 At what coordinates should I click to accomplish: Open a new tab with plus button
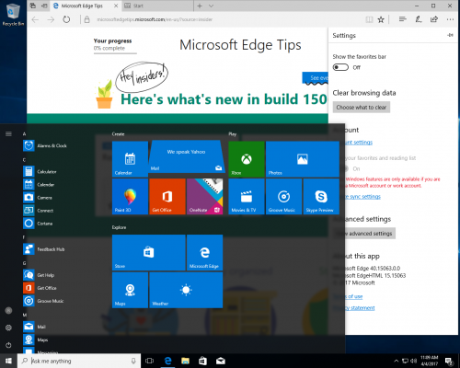tap(200, 6)
